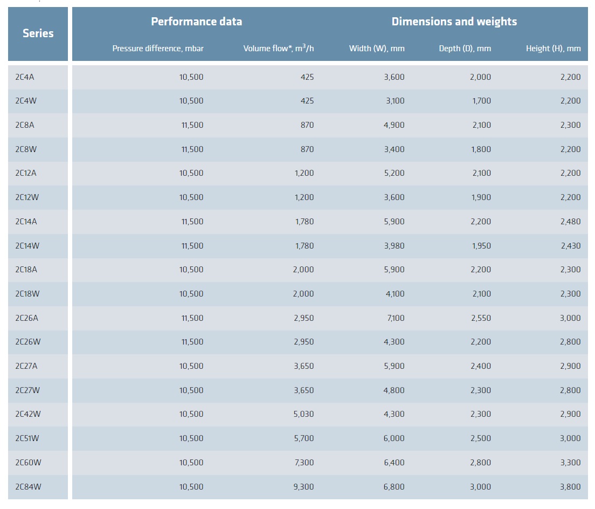
Task: Select the 2C26A series row label
Action: [x=27, y=318]
